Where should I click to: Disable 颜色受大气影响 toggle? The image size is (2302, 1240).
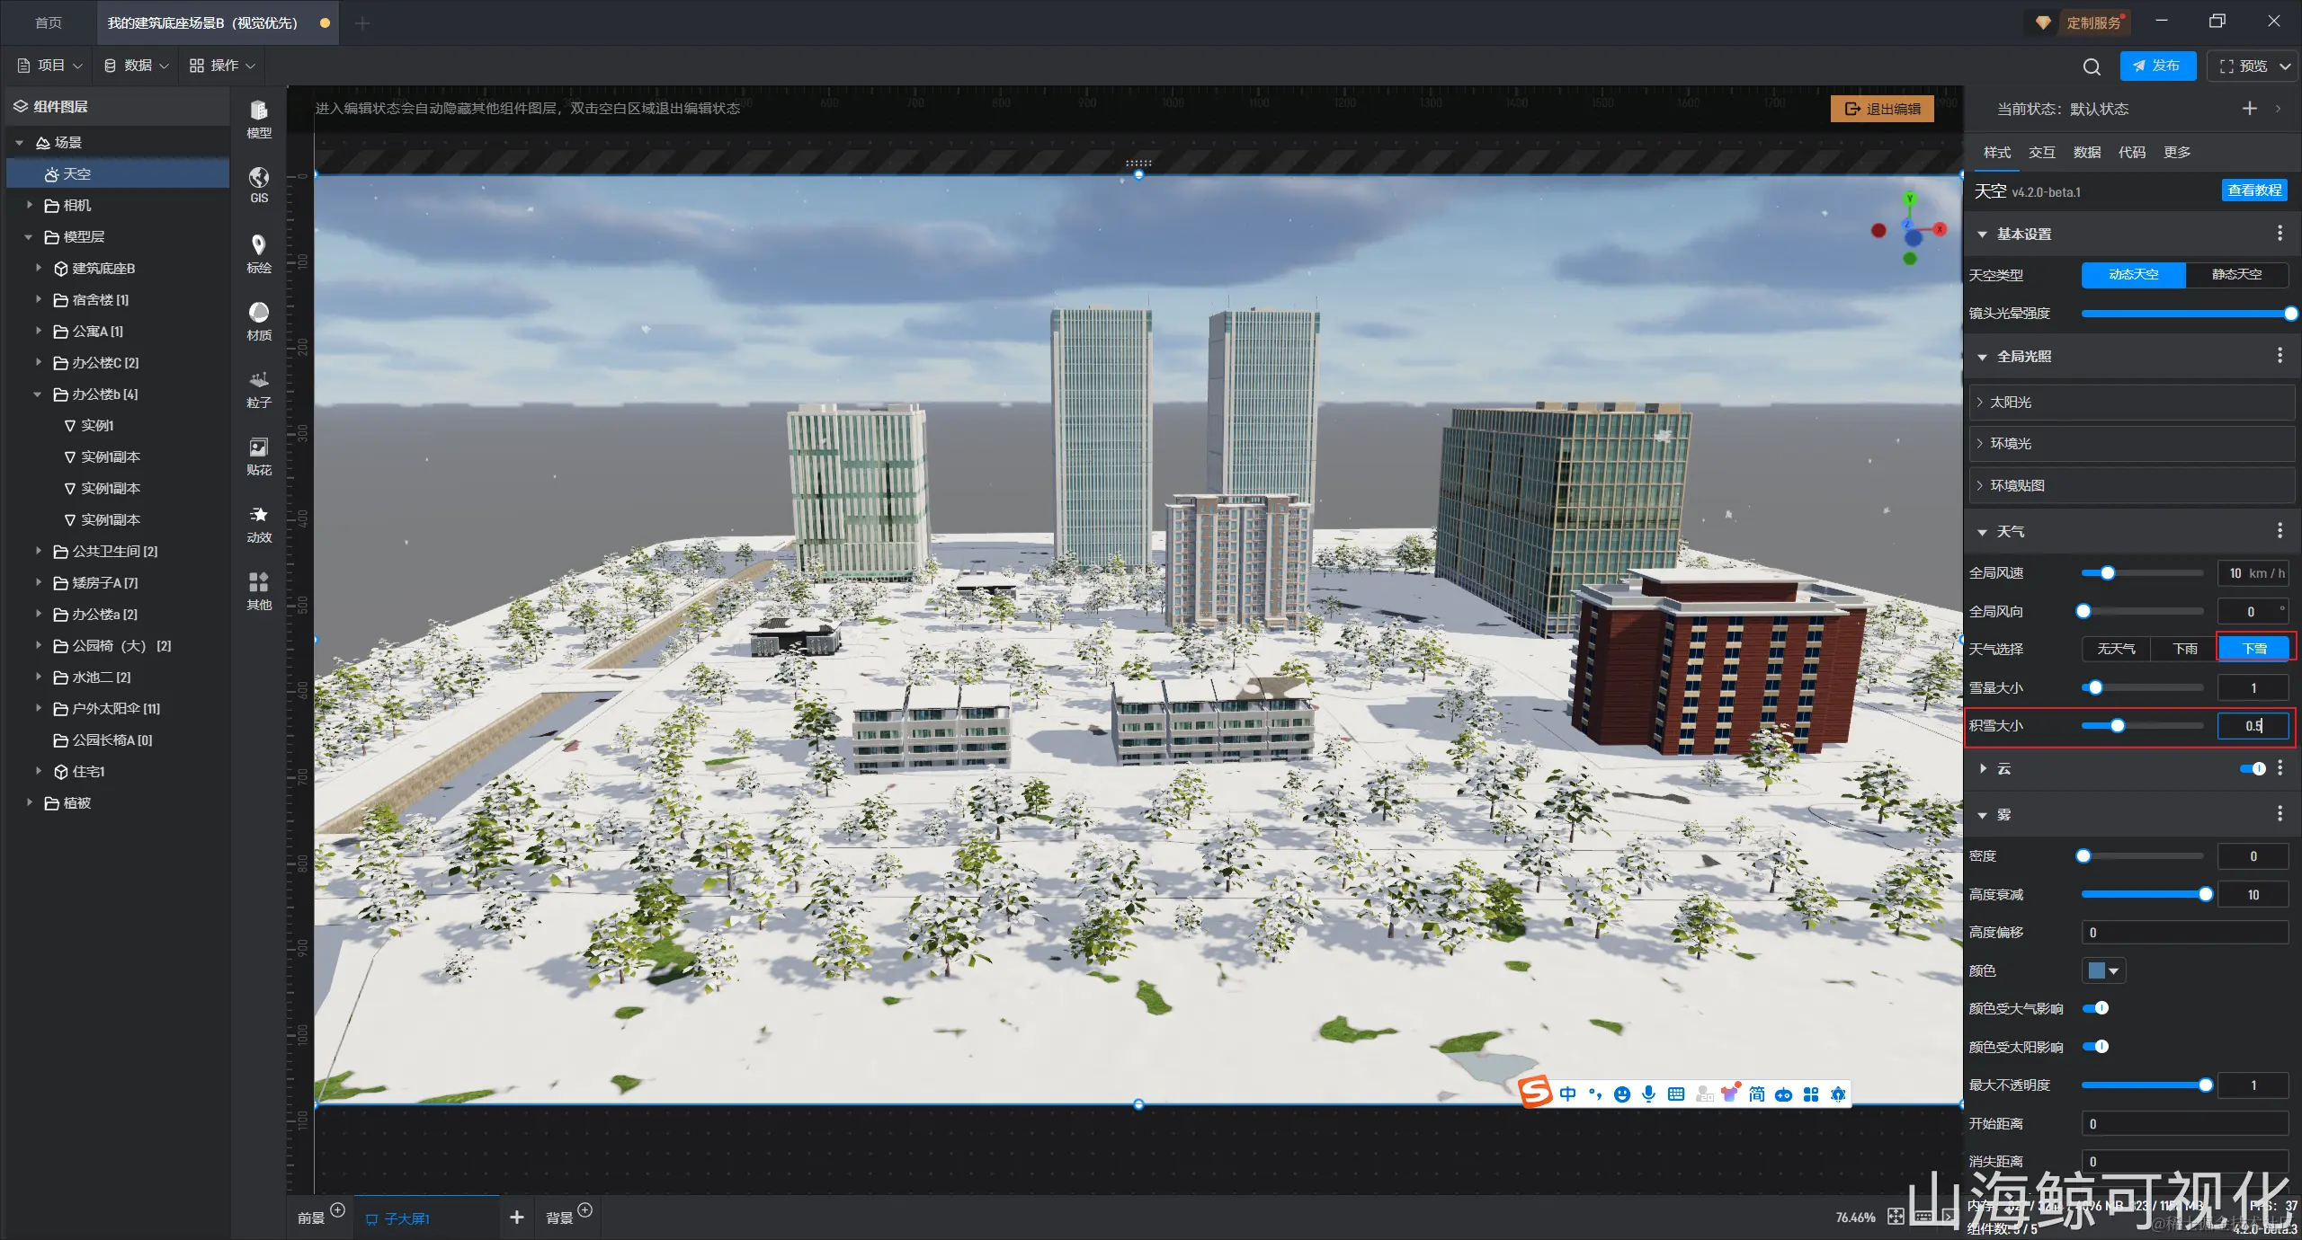coord(2096,1008)
